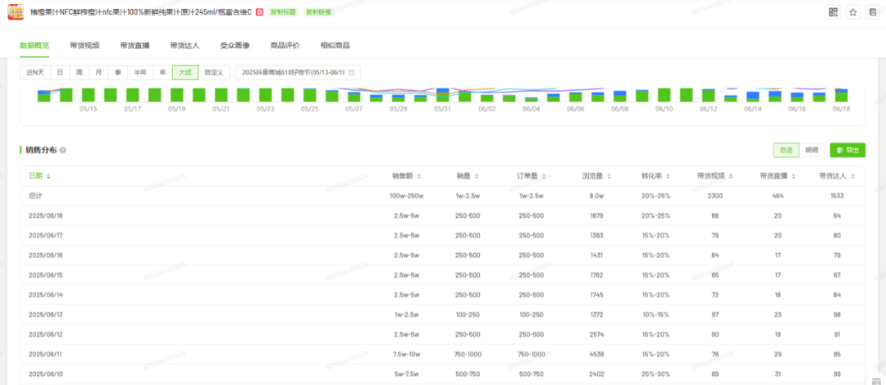The image size is (886, 385).
Task: Sort by 销售额 column arrows
Action: click(x=418, y=176)
